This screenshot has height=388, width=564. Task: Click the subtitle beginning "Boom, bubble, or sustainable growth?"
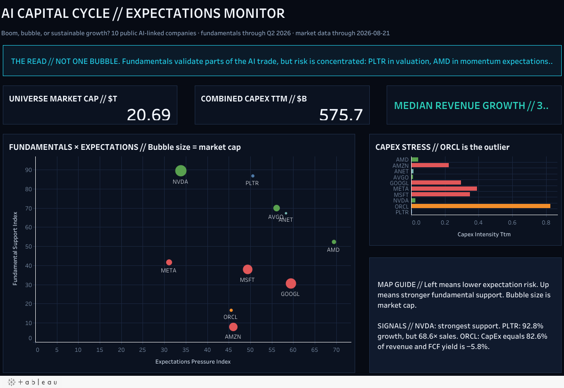pos(195,33)
